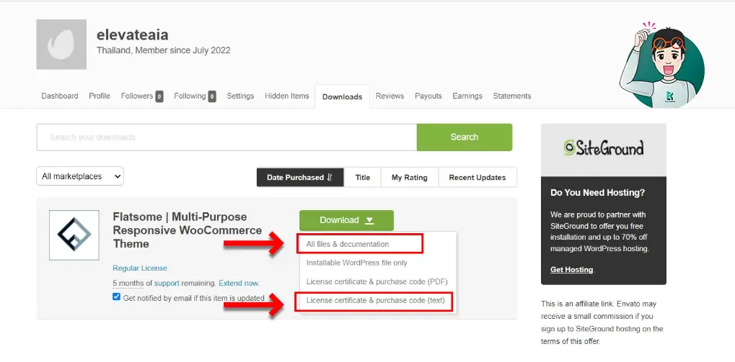Screen dimensions: 735x362
Task: Toggle email update notification checkbox
Action: 117,297
